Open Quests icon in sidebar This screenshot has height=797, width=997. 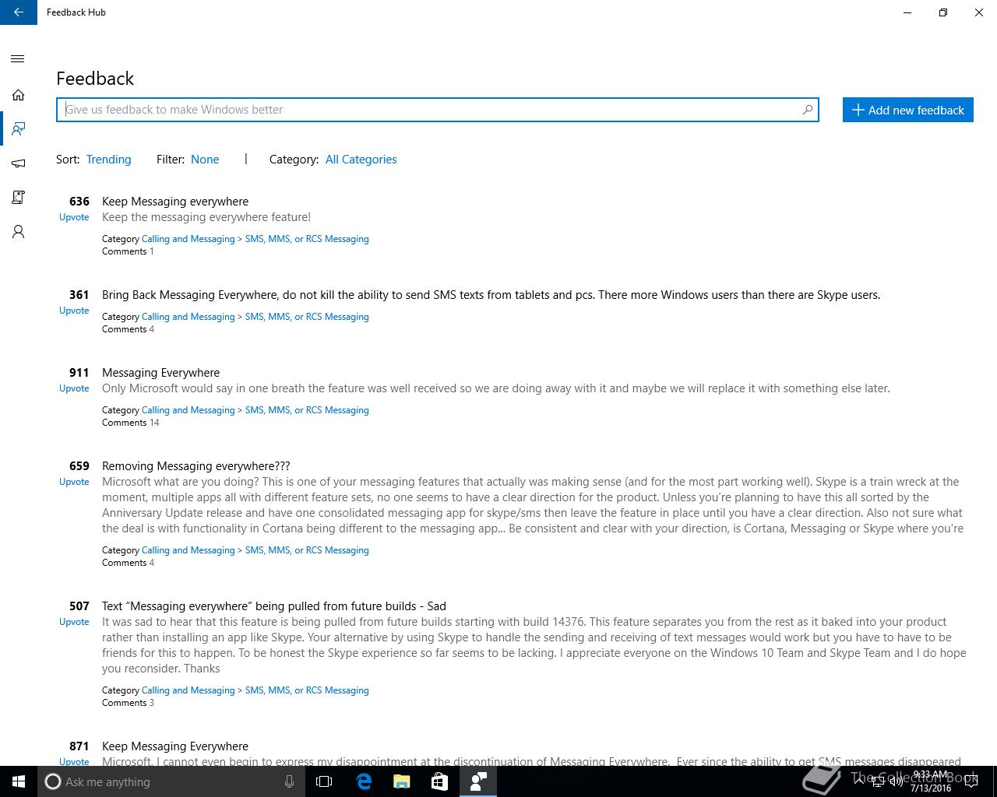pyautogui.click(x=18, y=197)
